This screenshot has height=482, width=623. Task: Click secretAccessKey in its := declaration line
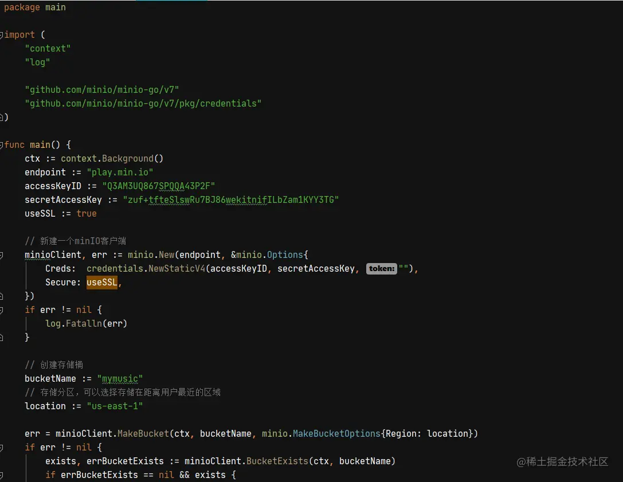[x=63, y=200]
